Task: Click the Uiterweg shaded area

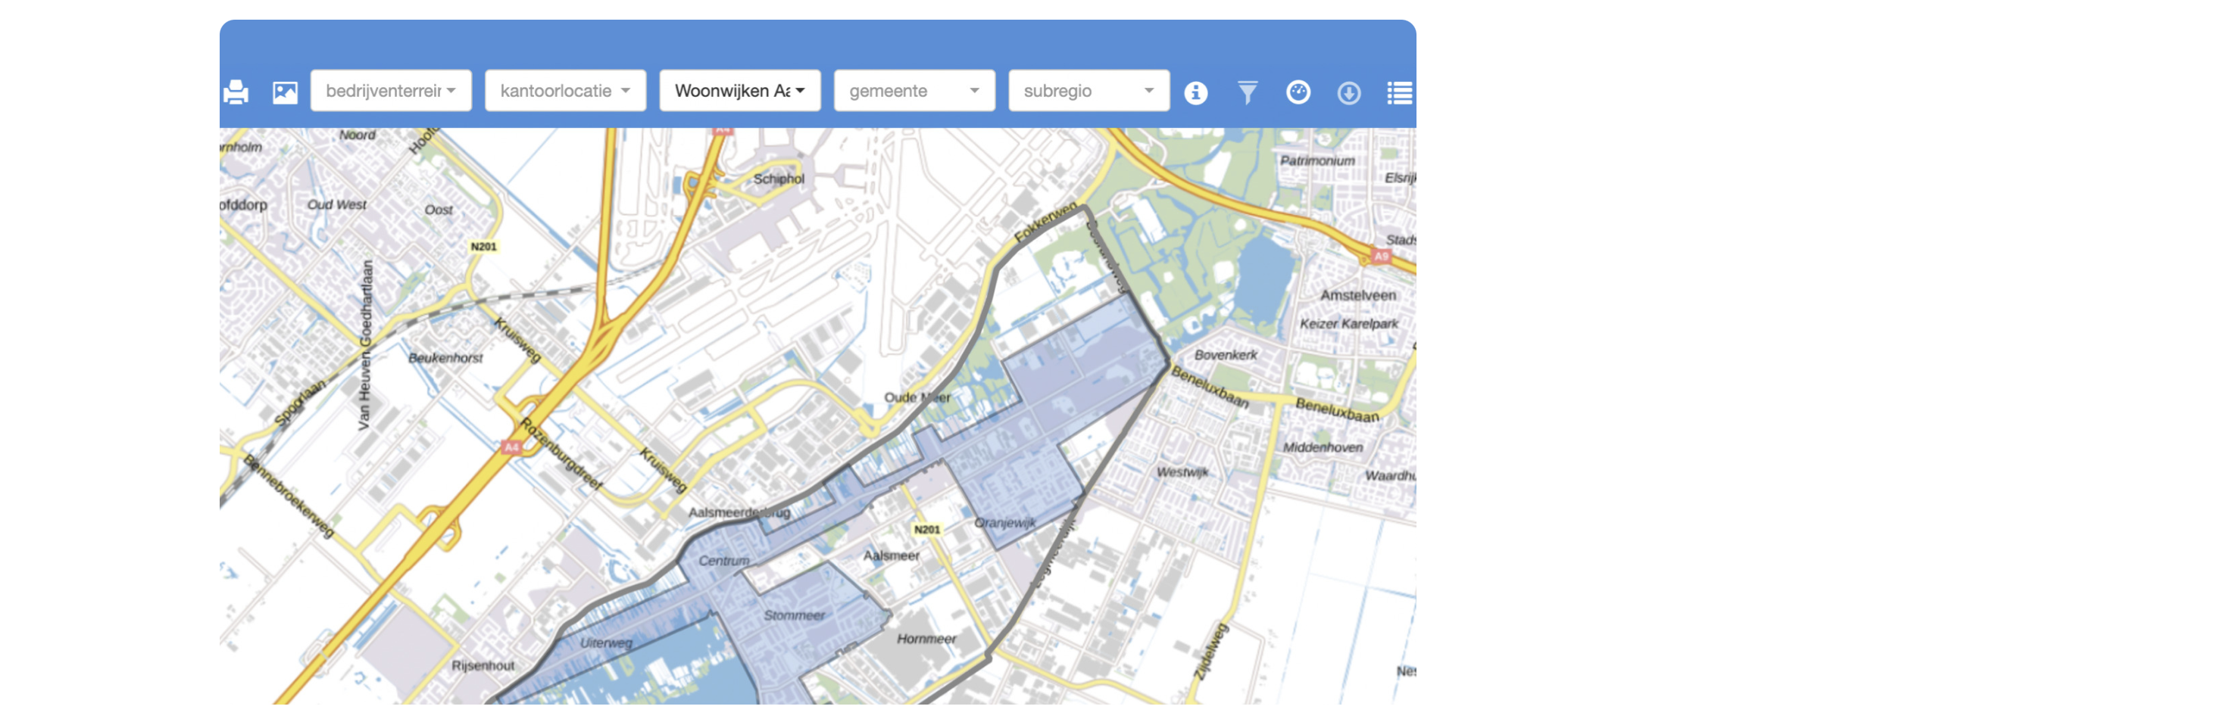Action: pyautogui.click(x=606, y=643)
